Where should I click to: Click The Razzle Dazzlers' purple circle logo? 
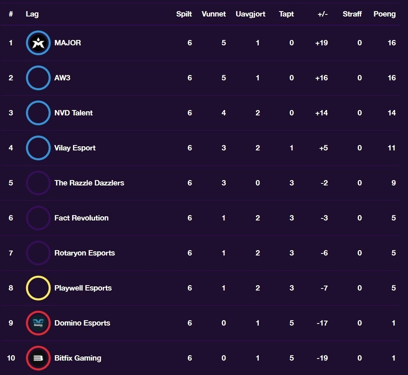click(38, 183)
